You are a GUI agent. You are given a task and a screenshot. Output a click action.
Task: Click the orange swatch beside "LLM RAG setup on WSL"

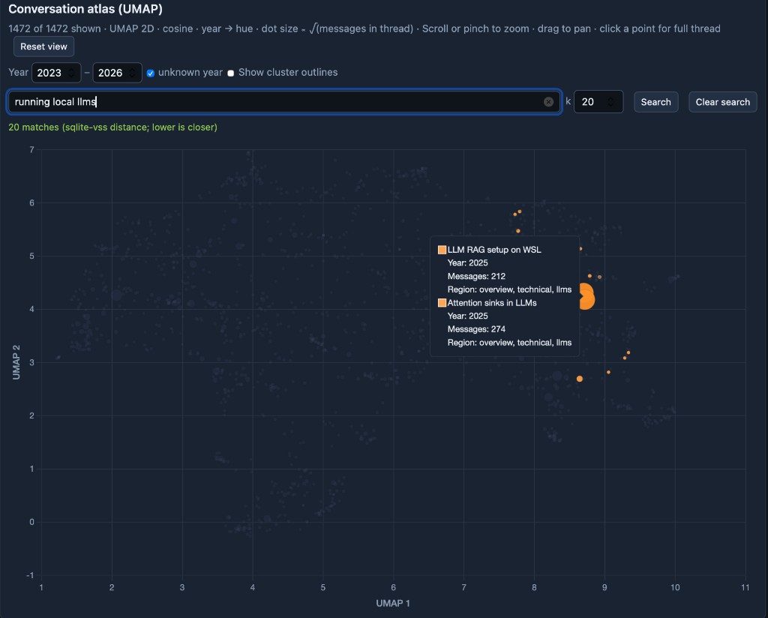441,249
